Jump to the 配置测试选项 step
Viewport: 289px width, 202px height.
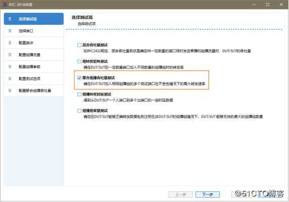click(x=34, y=78)
